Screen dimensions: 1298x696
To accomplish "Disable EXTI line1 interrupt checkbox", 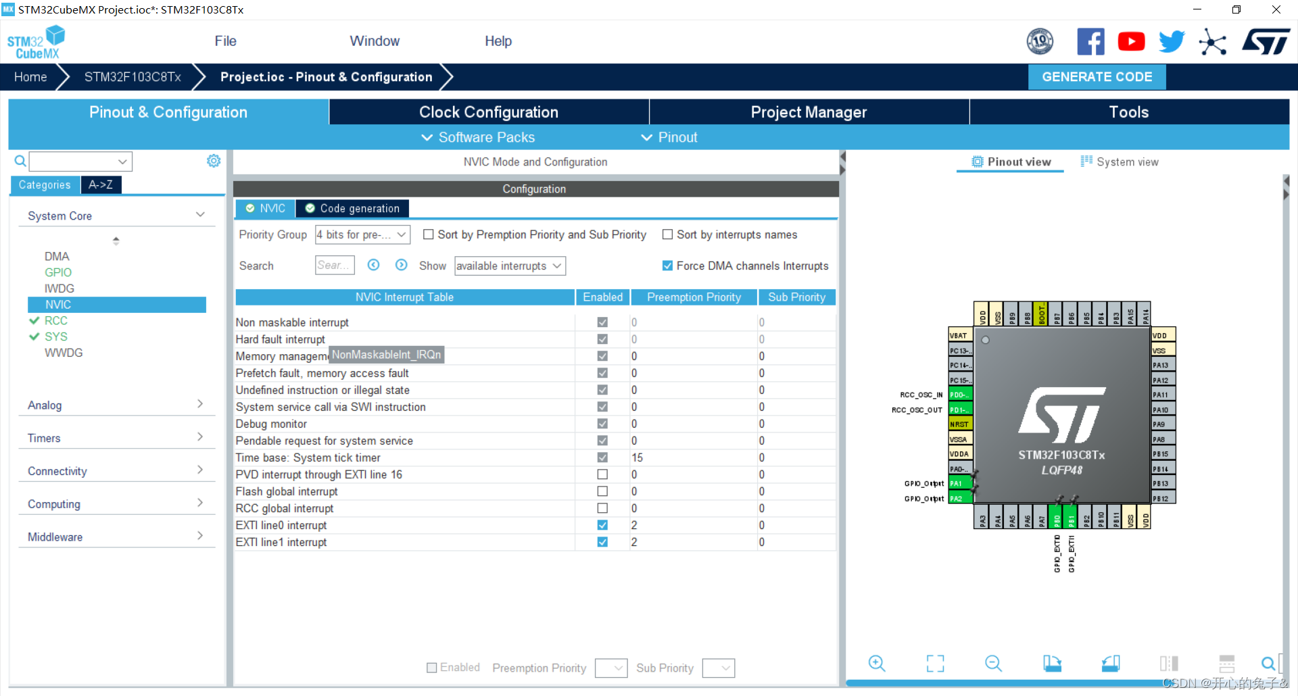I will 602,542.
